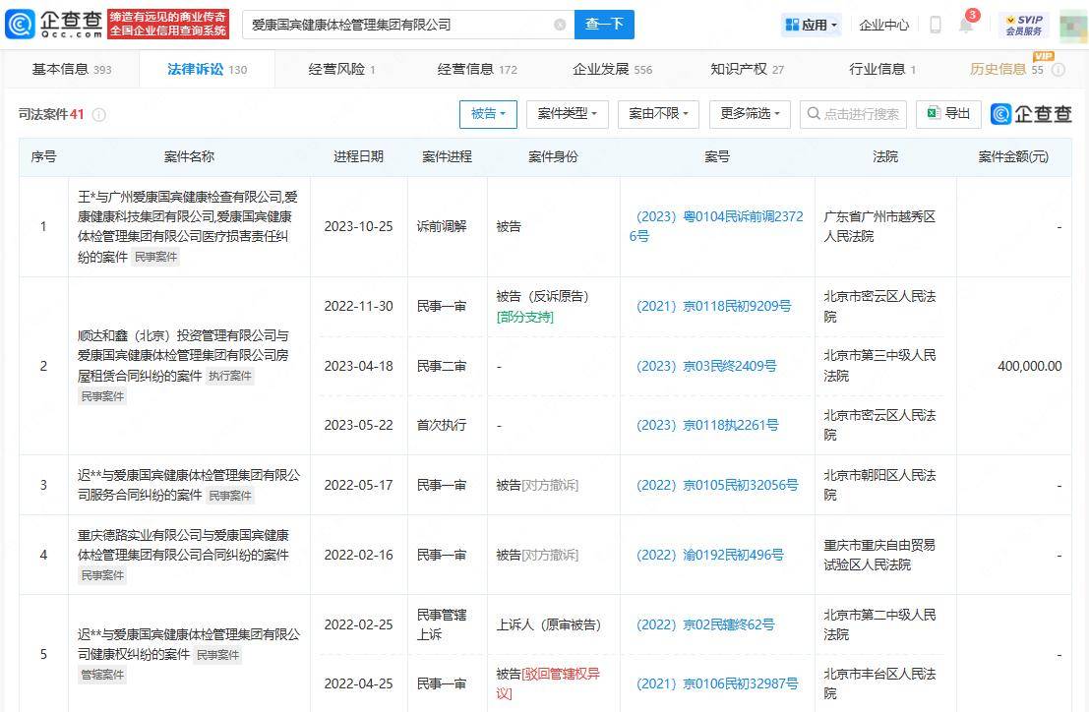Click the 企查查 watermark logo beside 导出
This screenshot has height=712, width=1089.
[1030, 114]
